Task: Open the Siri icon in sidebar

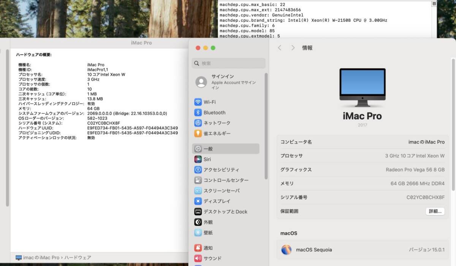Action: tap(198, 159)
